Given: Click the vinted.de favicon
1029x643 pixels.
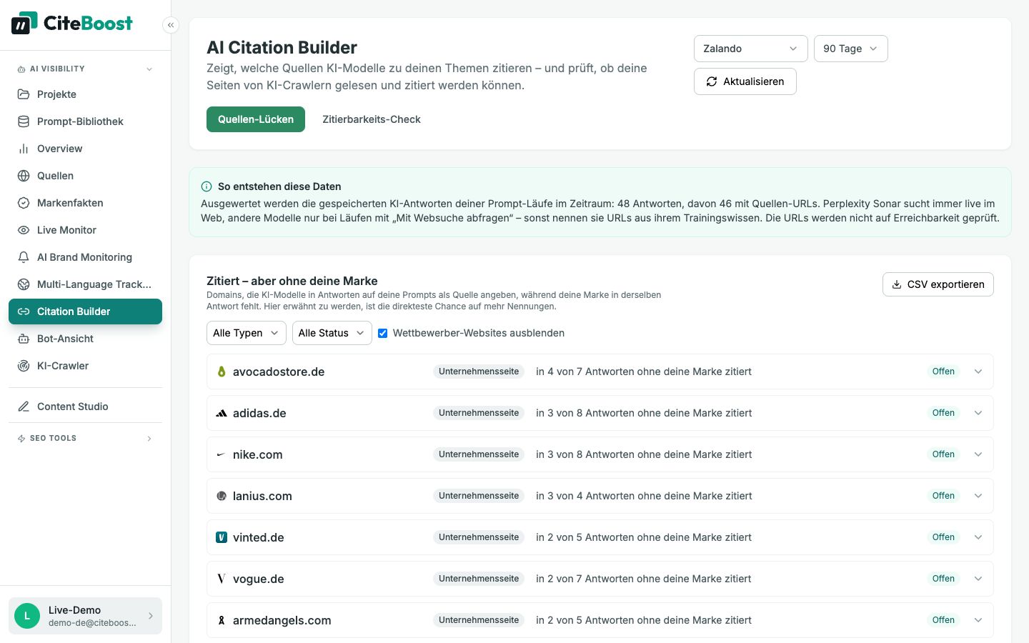Looking at the screenshot, I should tap(222, 537).
